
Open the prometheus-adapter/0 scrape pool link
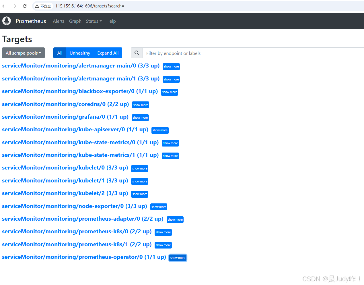tap(83, 219)
